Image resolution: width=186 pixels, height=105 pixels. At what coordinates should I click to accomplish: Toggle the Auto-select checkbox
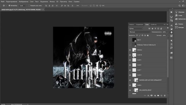(x=9, y=6)
